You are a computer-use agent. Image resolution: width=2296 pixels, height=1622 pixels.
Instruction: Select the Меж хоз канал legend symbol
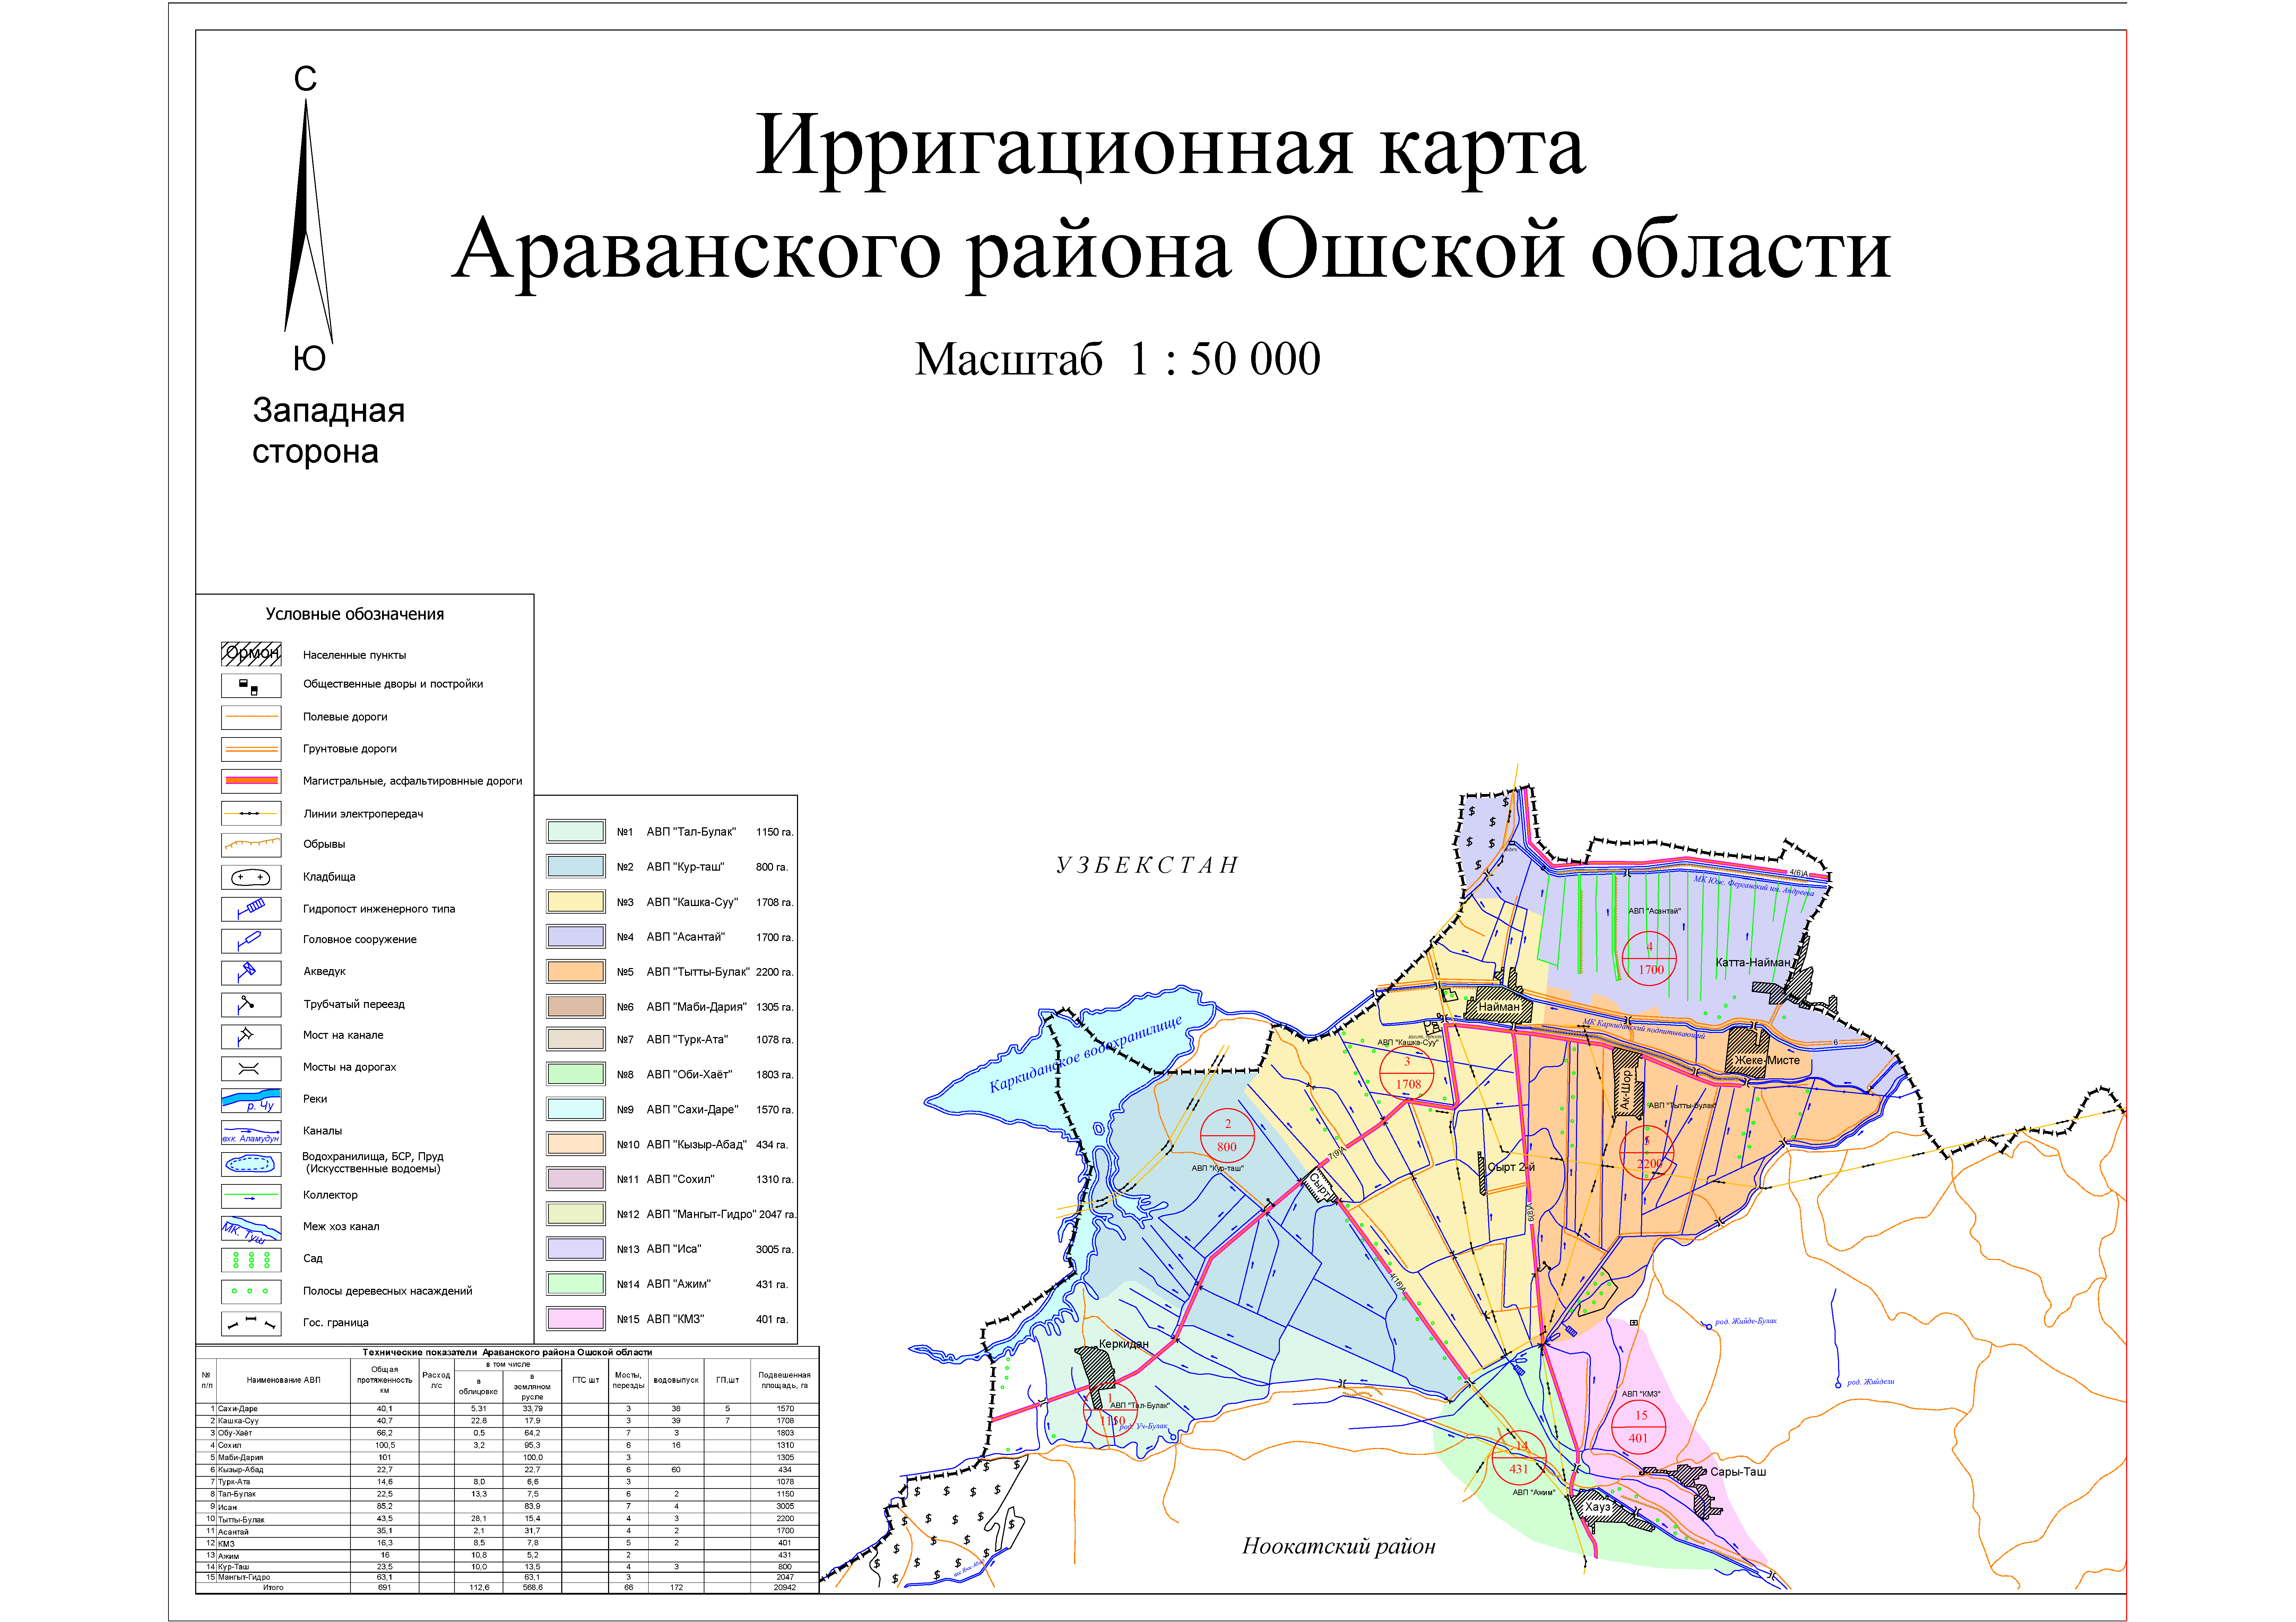[251, 1228]
